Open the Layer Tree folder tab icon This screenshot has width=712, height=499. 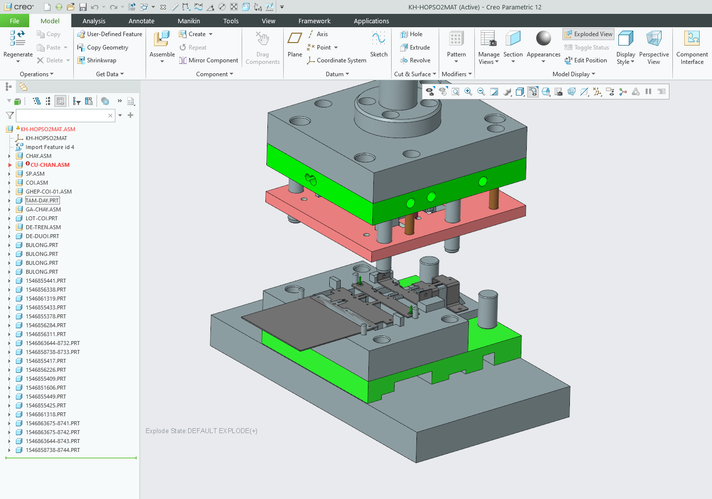23,87
